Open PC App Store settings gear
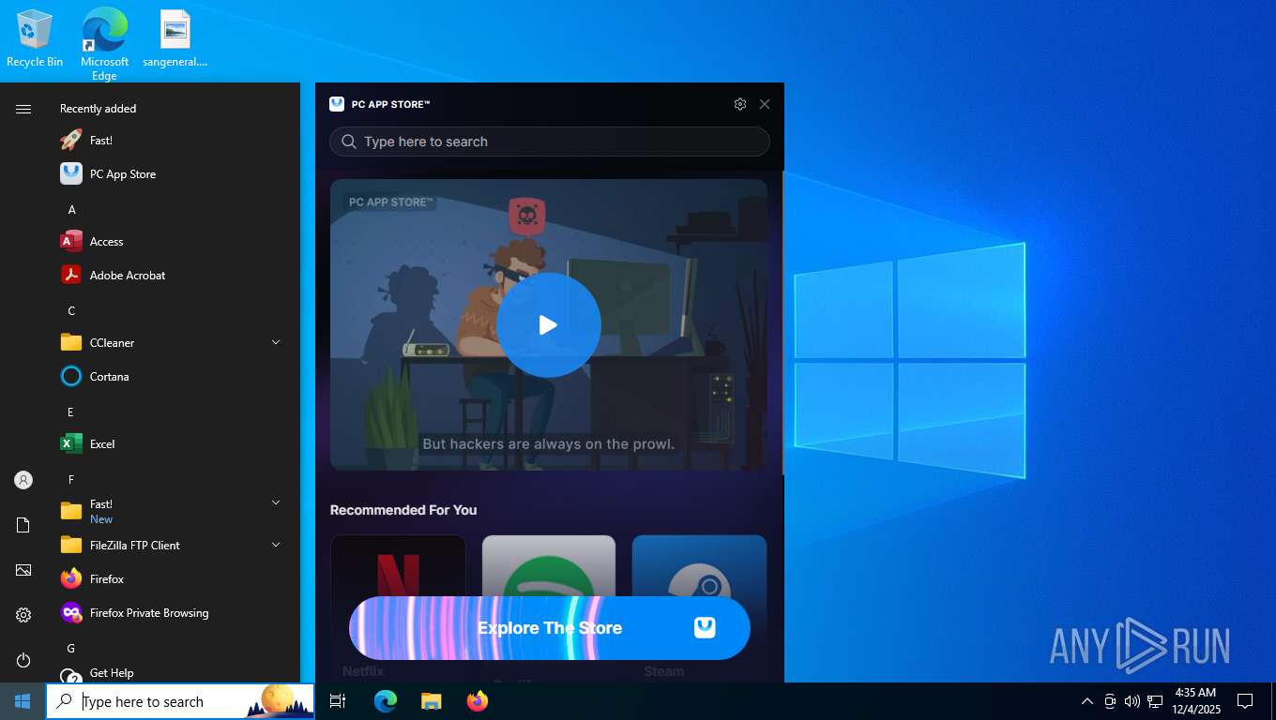This screenshot has width=1276, height=720. 740,104
